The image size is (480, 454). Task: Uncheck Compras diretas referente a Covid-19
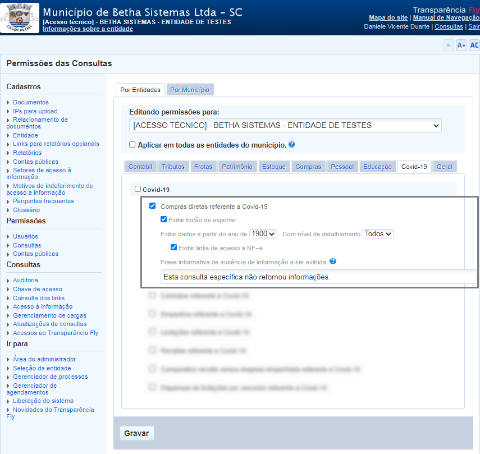pos(153,206)
